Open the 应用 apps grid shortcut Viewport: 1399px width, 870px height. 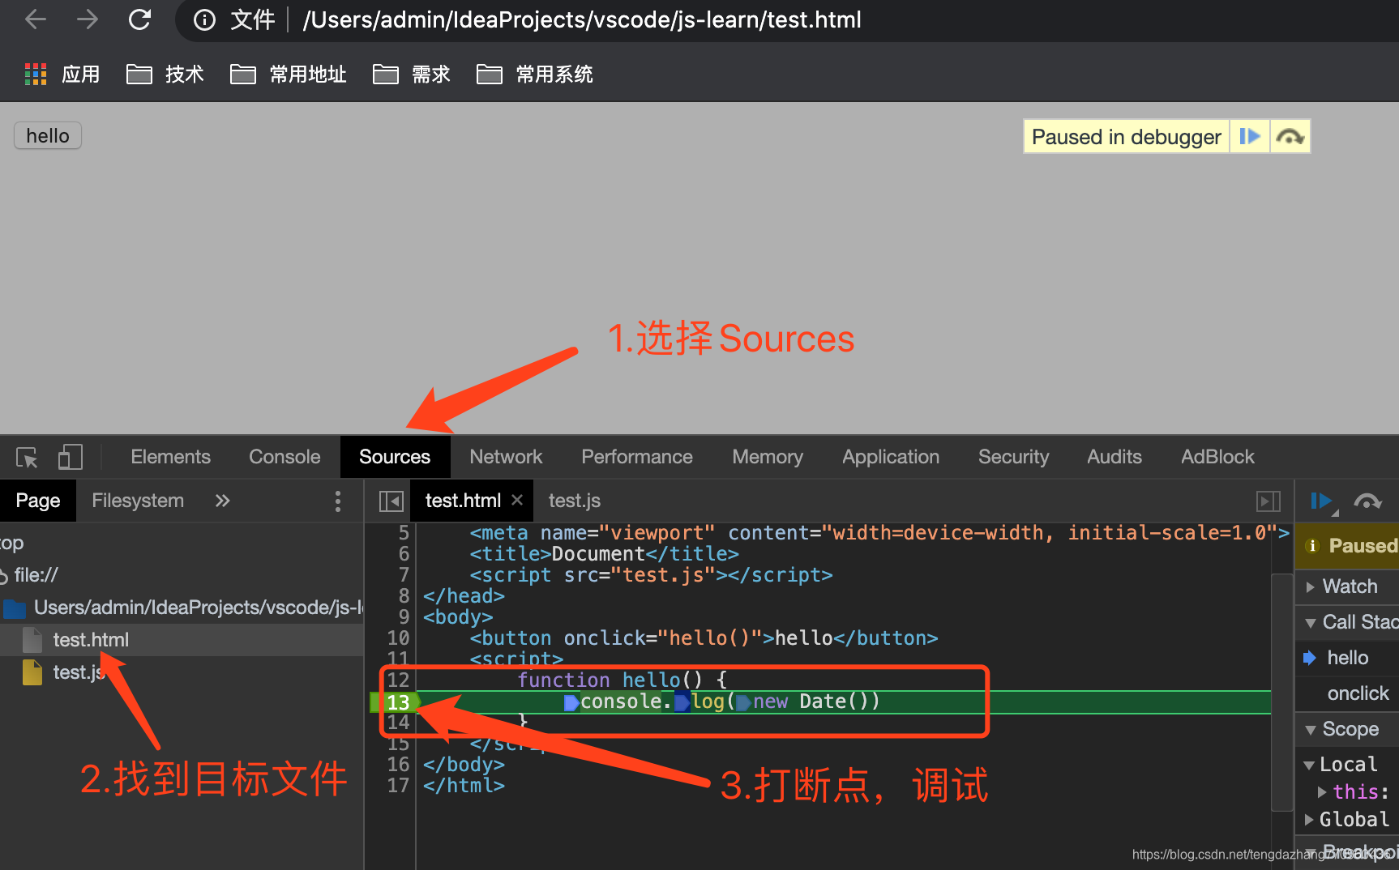click(x=62, y=75)
